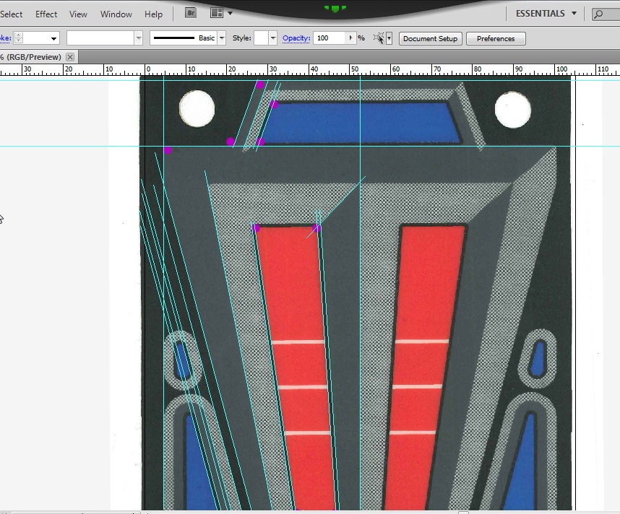The width and height of the screenshot is (620, 514).
Task: Launch Adobe Bridge with the Br icon
Action: (191, 13)
